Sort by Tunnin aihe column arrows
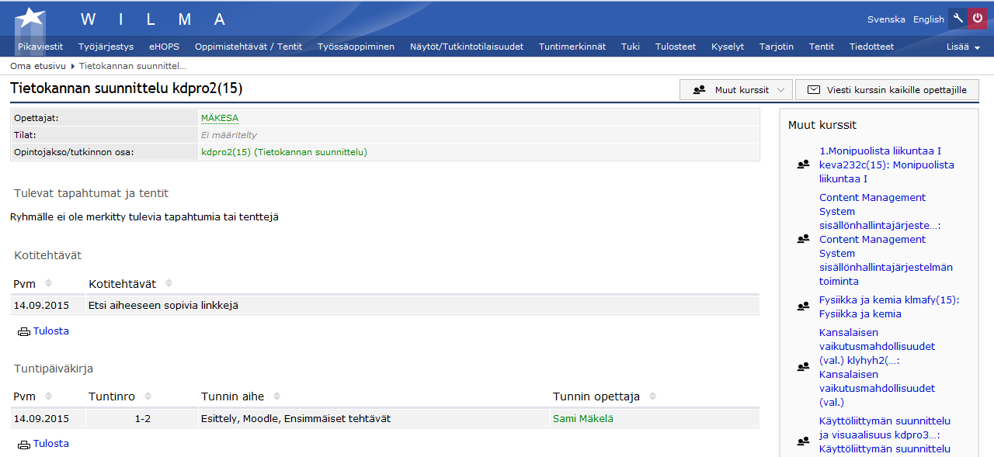This screenshot has width=994, height=457. [x=276, y=396]
